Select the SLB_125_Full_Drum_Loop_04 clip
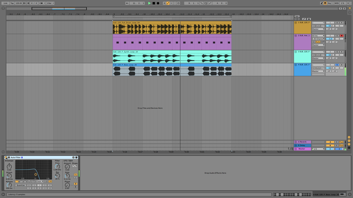Image resolution: width=353 pixels, height=198 pixels. pos(172,28)
